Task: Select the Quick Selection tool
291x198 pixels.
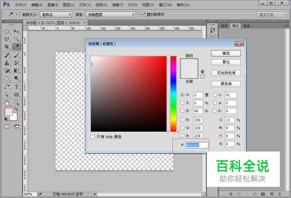Action: click(x=17, y=39)
